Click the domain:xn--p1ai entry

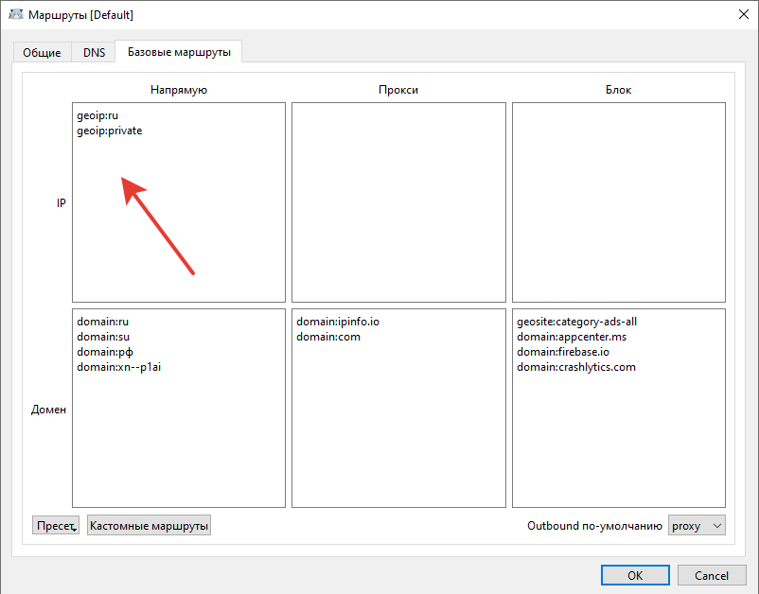[x=118, y=367]
